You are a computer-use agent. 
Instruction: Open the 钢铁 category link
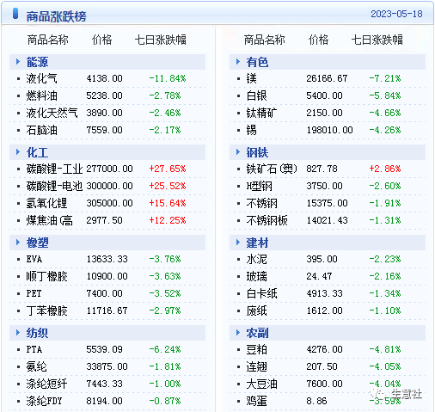point(257,152)
